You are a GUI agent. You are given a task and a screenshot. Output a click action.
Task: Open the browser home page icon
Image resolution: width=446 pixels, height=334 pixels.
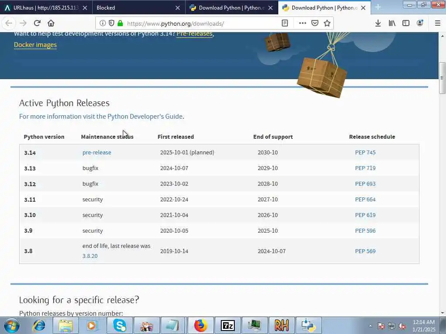pyautogui.click(x=51, y=23)
